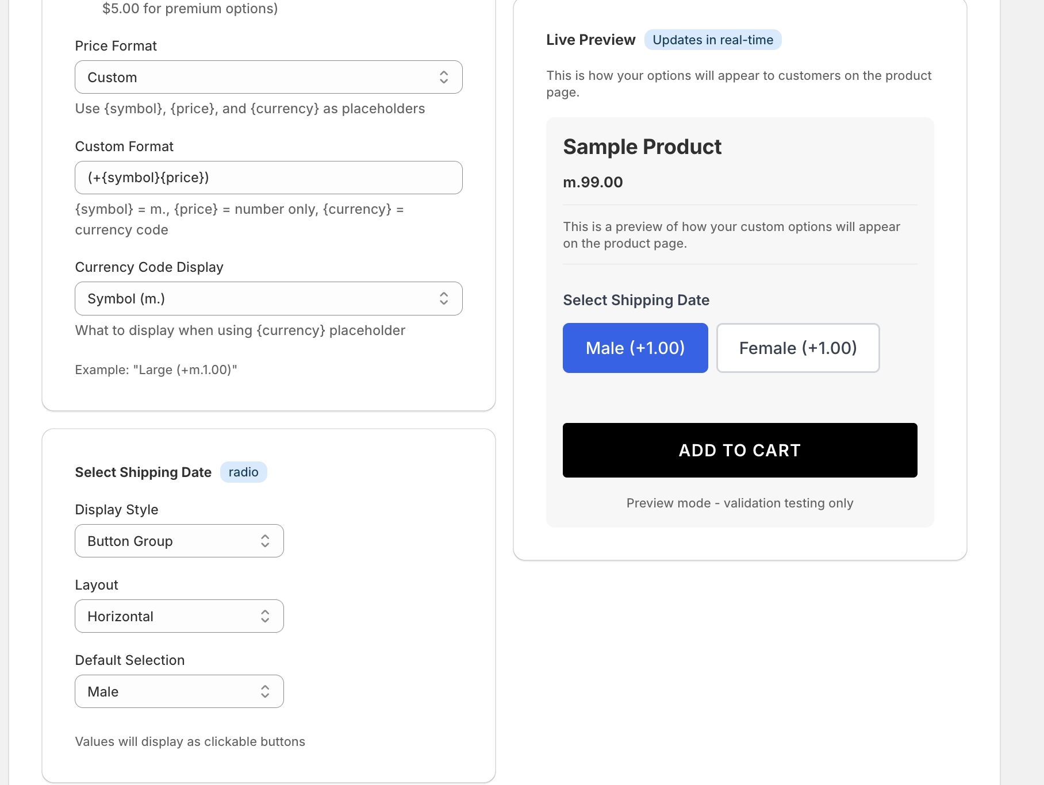Image resolution: width=1044 pixels, height=785 pixels.
Task: Click the Currency Code Display chevron icon
Action: tap(443, 298)
